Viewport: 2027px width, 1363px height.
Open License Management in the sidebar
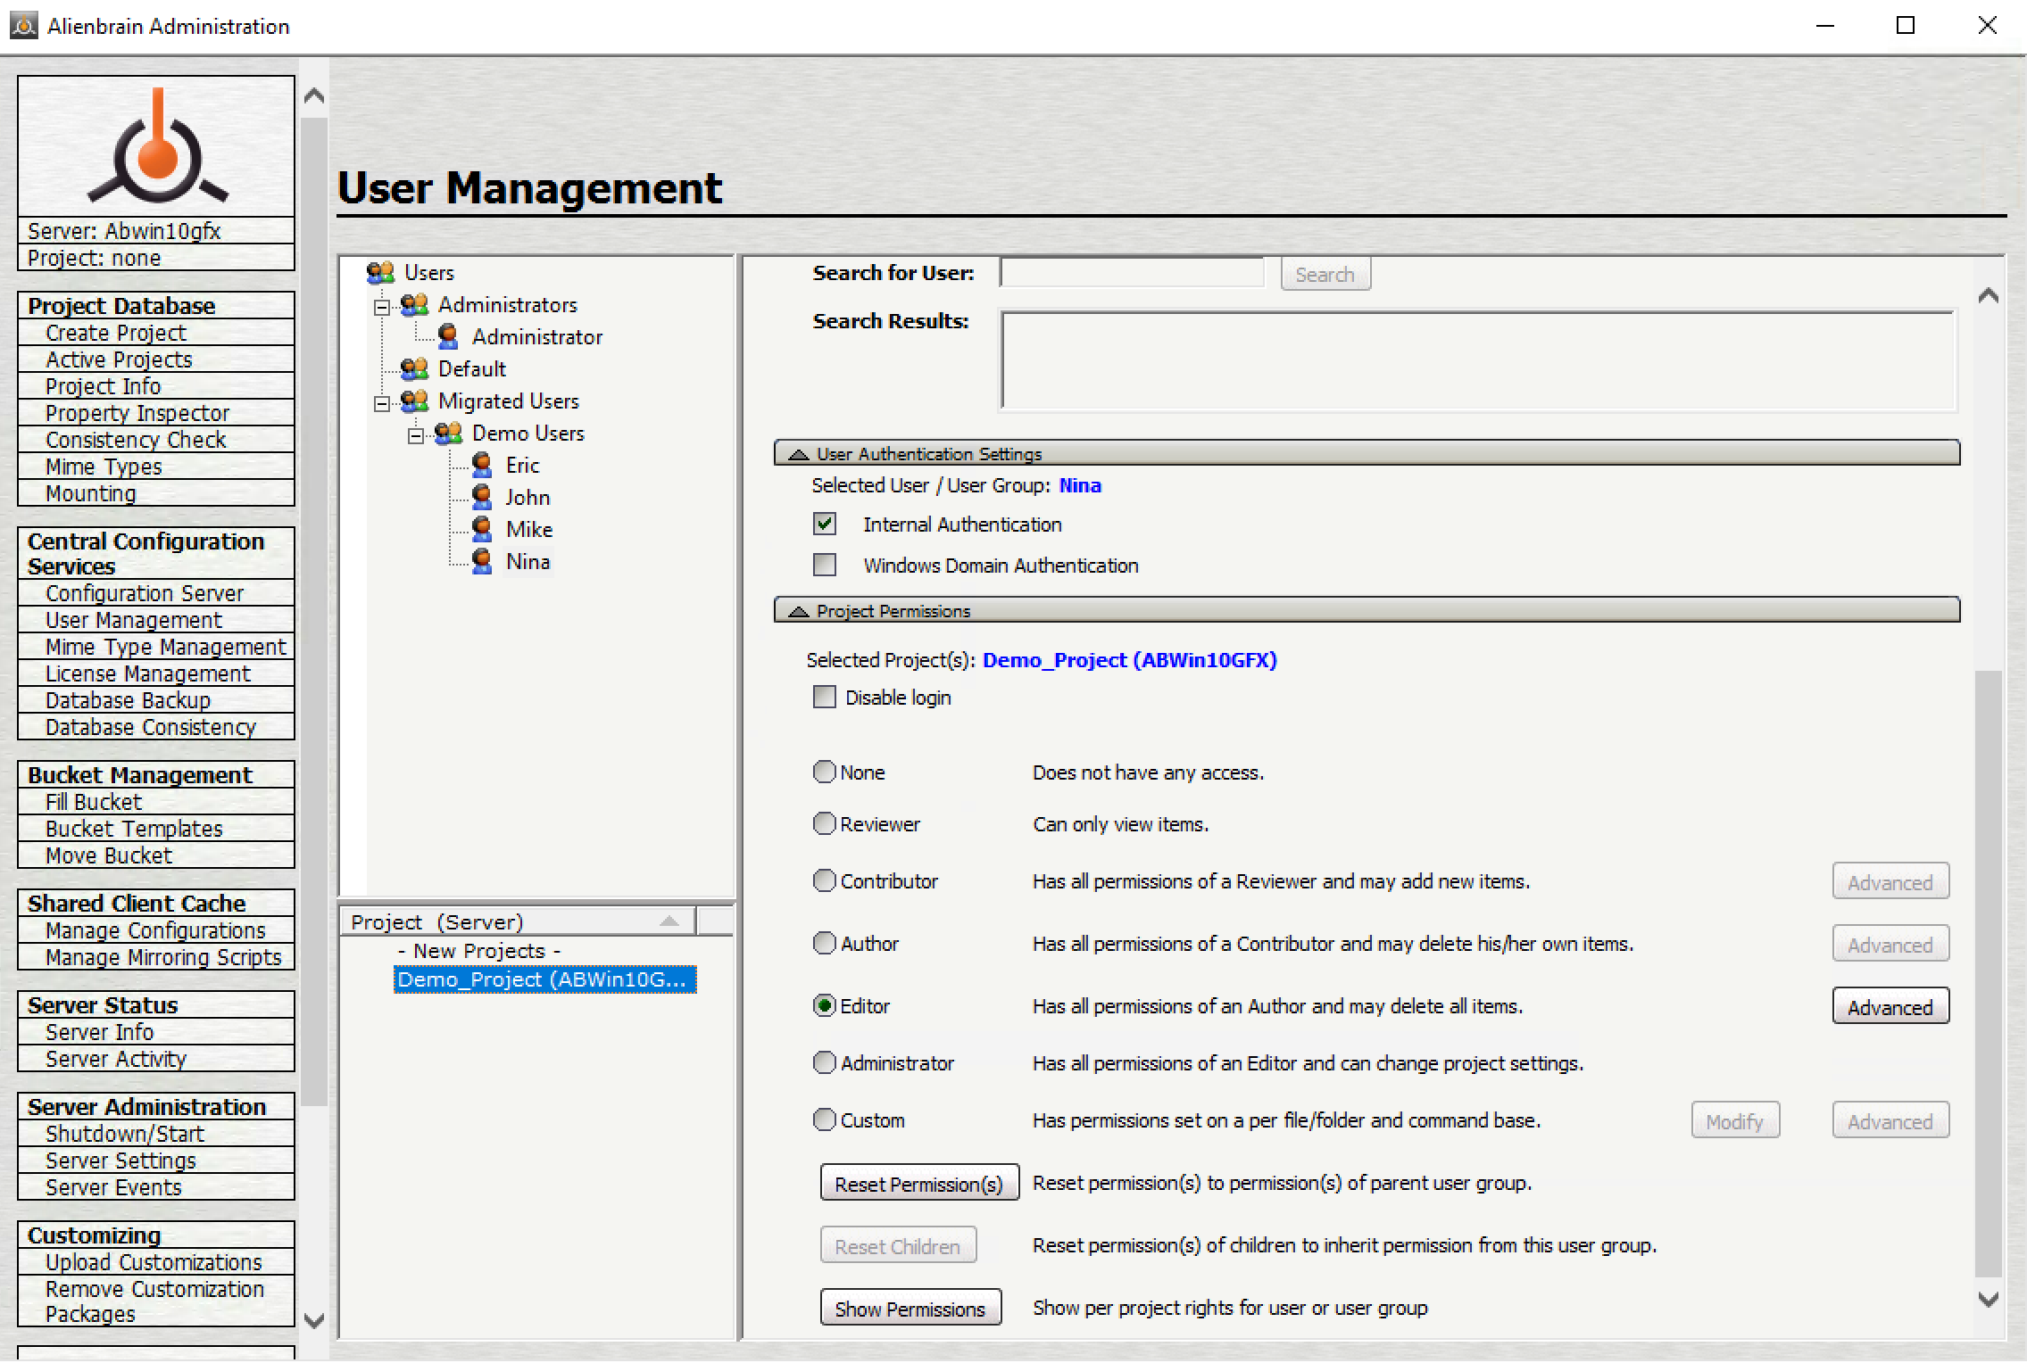[148, 674]
